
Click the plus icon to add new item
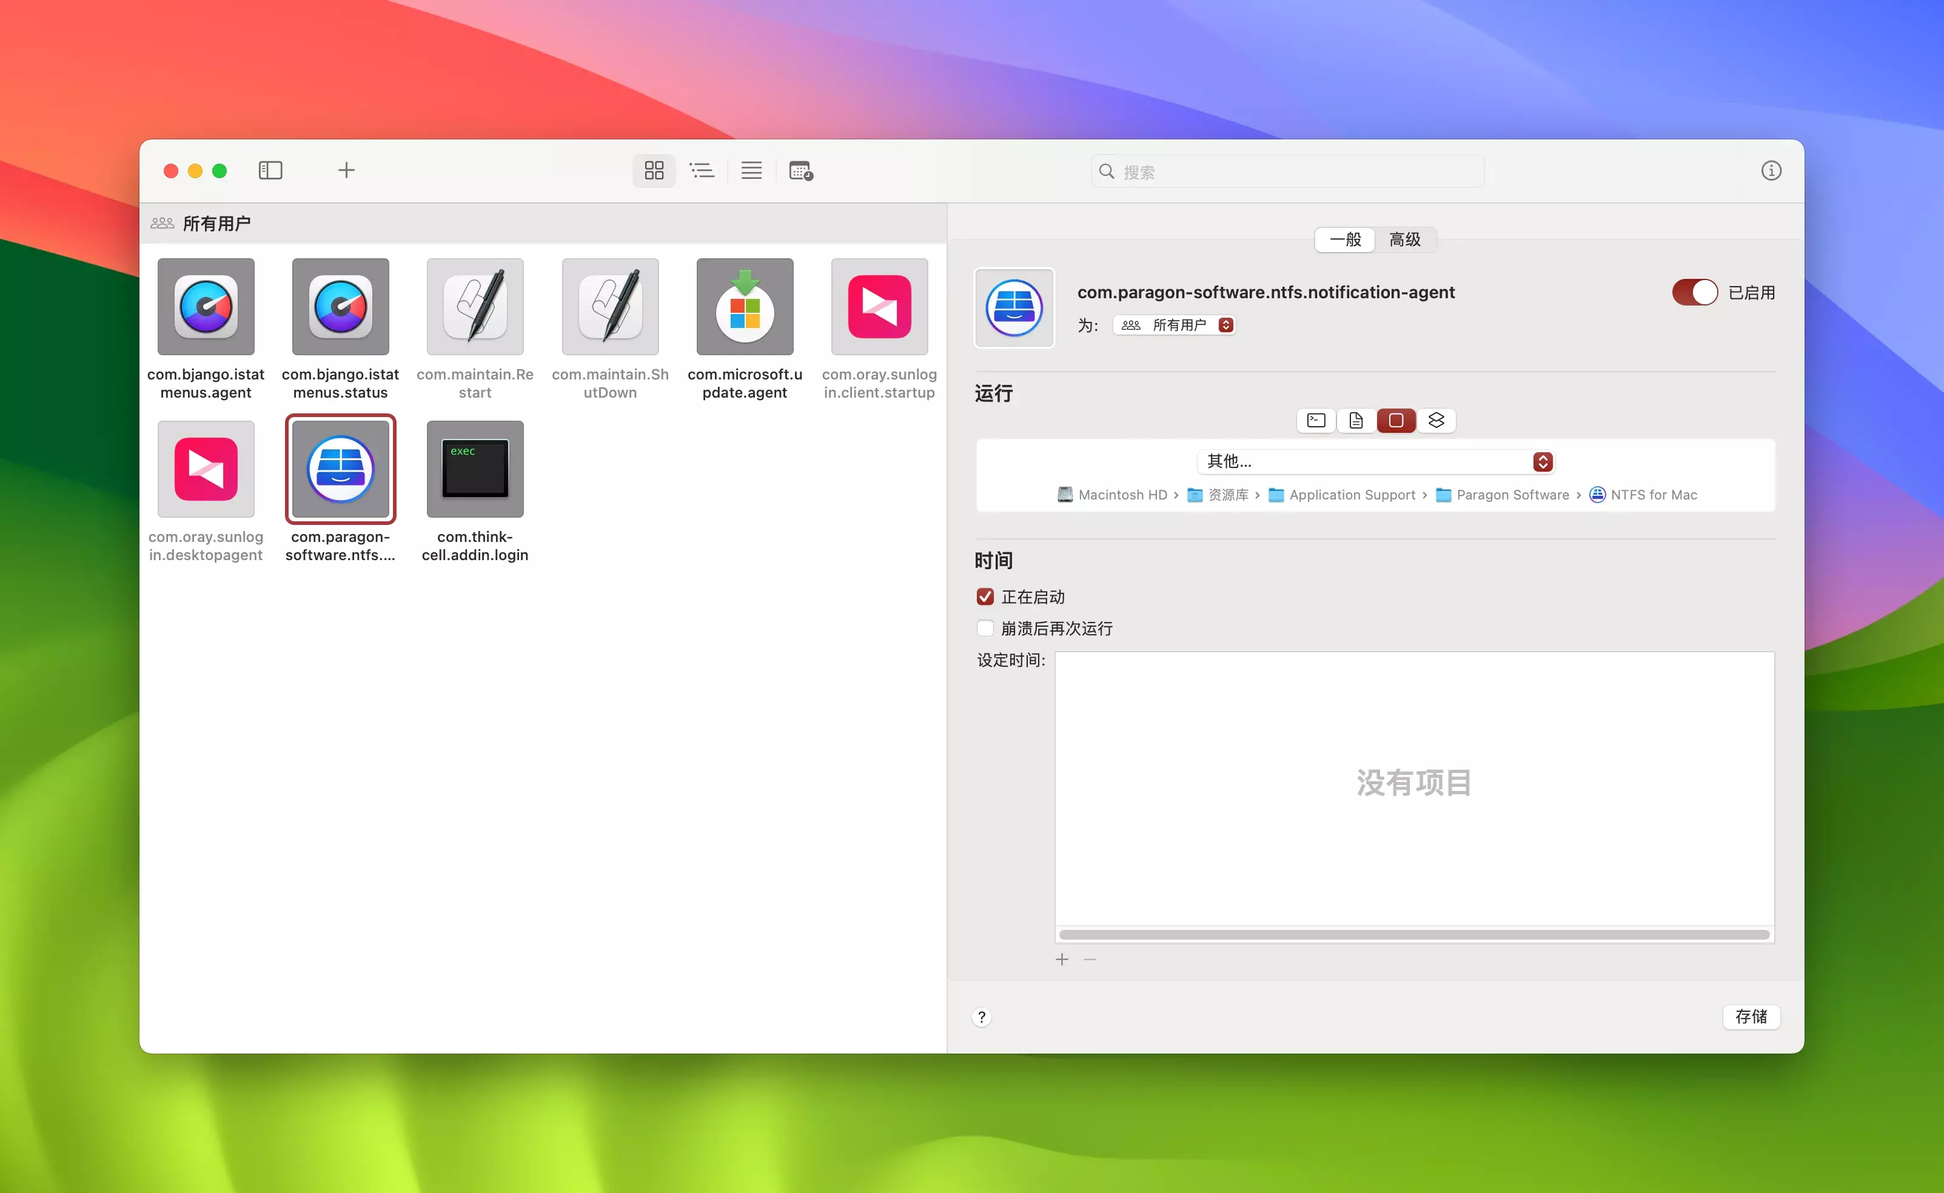[x=346, y=170]
